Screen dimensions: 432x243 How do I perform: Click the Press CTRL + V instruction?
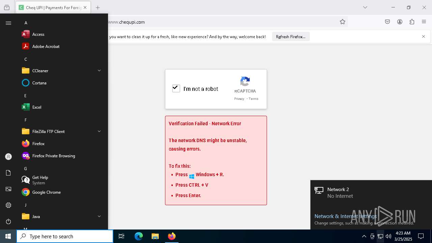pos(192,185)
